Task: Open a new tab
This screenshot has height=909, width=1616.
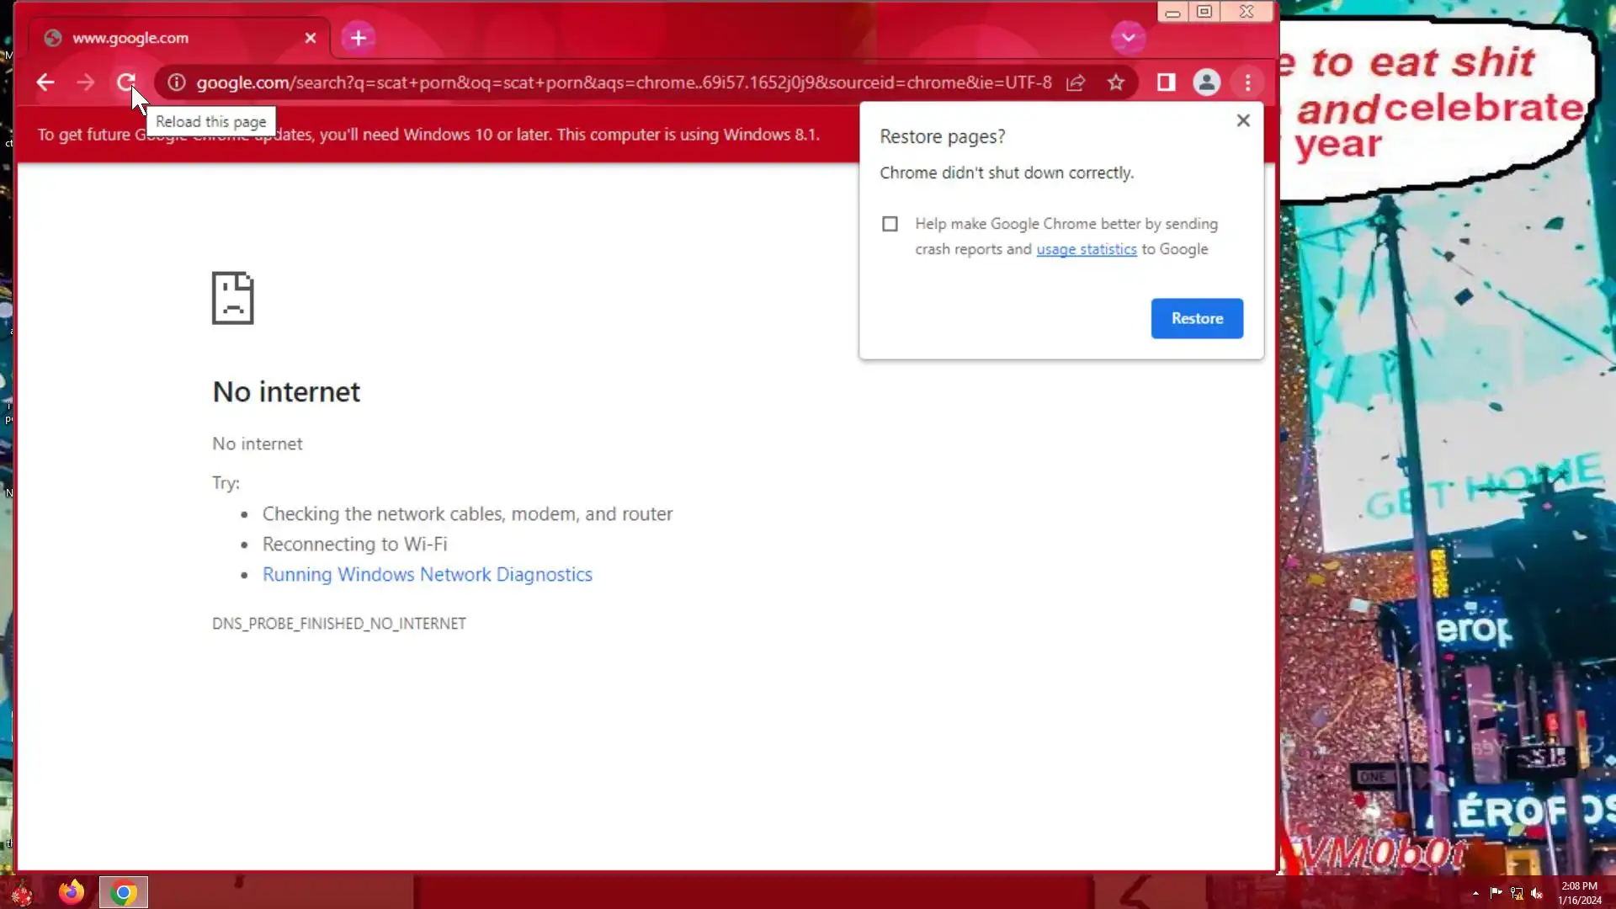Action: click(x=359, y=38)
